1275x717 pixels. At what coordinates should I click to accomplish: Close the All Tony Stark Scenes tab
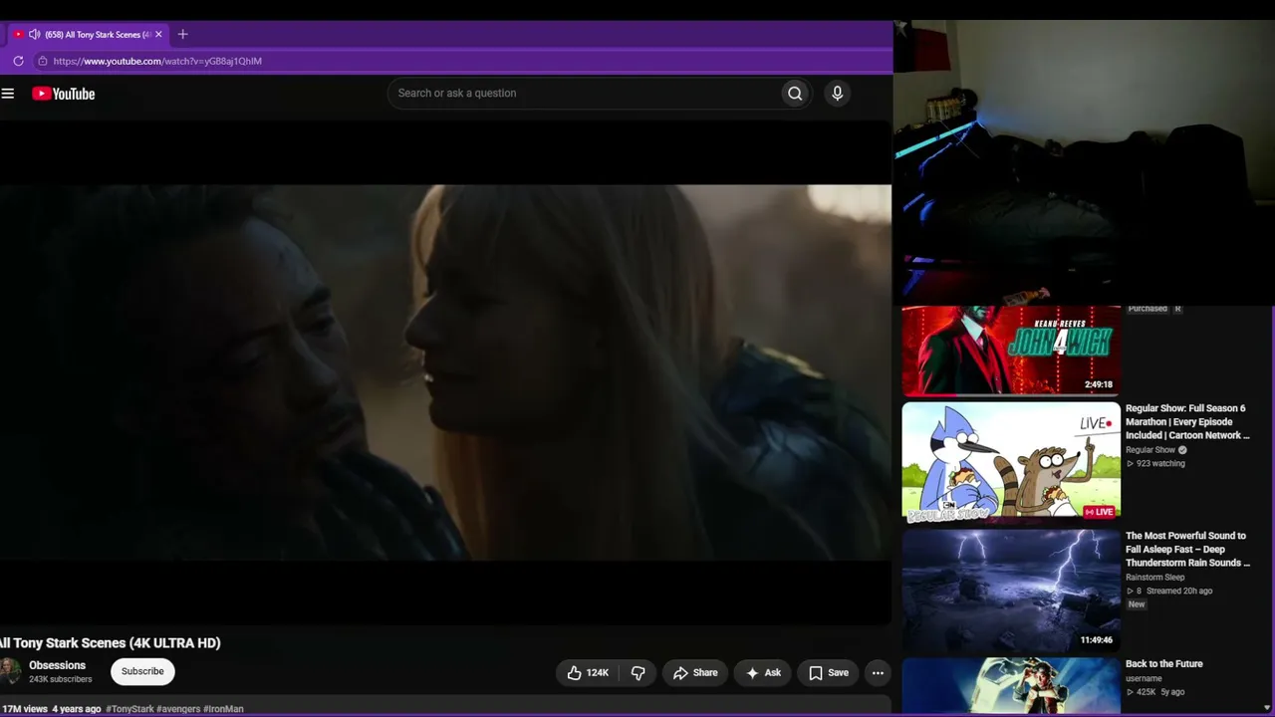click(x=158, y=34)
